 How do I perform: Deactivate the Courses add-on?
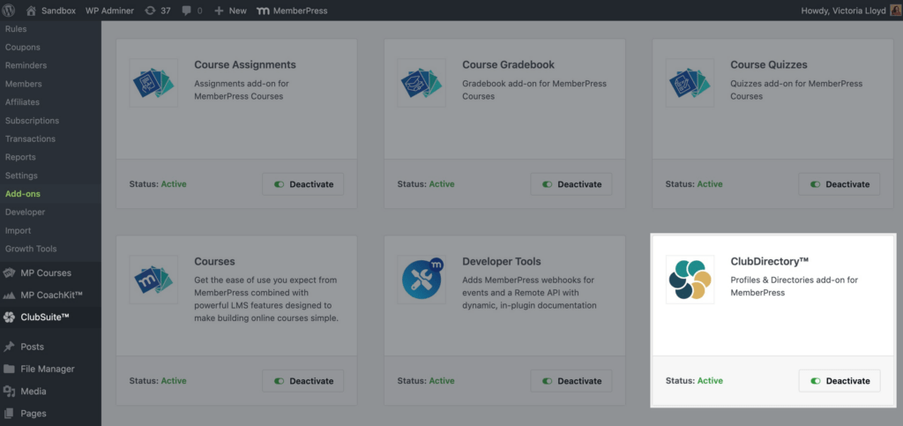click(303, 381)
